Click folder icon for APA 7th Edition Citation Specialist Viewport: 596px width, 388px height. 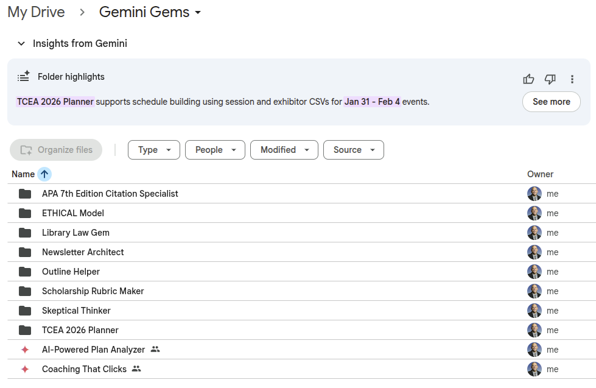25,194
